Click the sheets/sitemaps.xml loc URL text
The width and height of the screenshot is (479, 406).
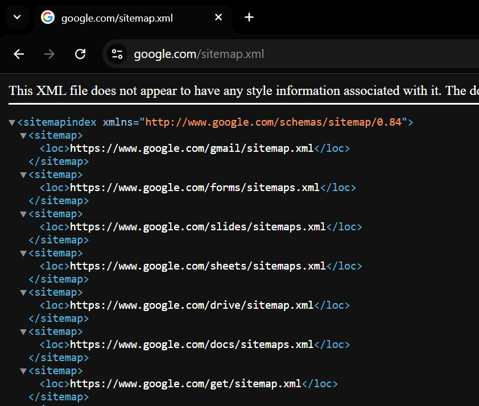click(x=198, y=266)
